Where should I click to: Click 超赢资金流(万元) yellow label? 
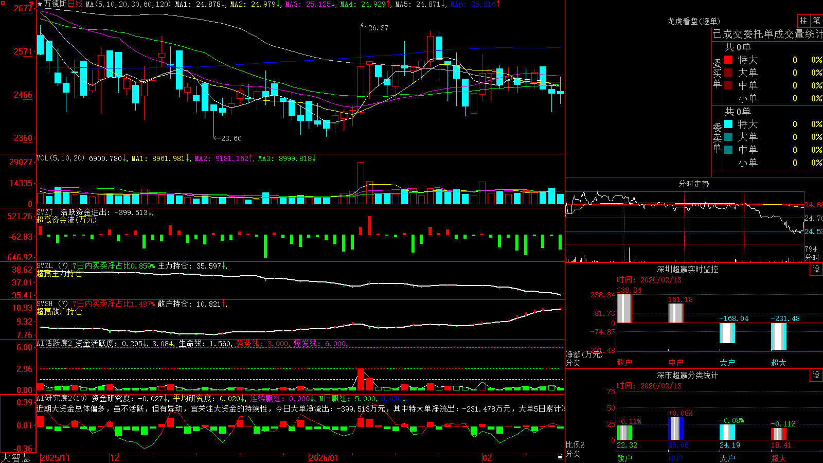click(x=66, y=220)
